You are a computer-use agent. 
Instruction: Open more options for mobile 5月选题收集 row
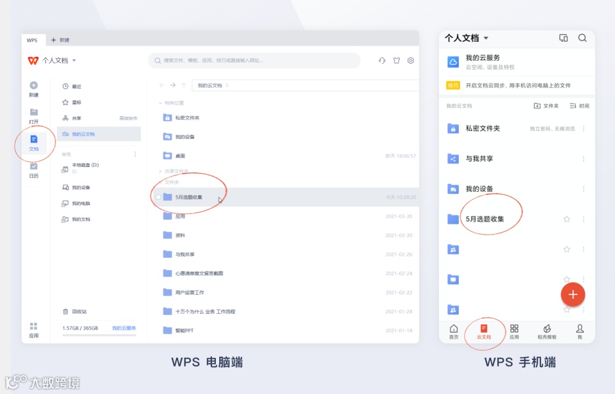[x=584, y=219]
